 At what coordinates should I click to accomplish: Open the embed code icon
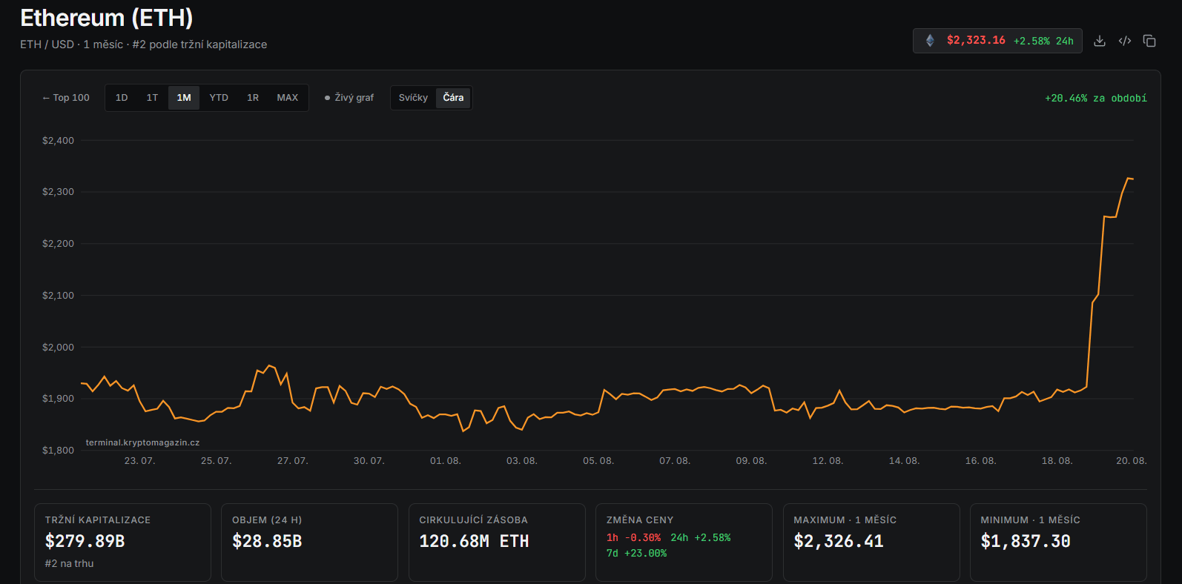tap(1125, 41)
